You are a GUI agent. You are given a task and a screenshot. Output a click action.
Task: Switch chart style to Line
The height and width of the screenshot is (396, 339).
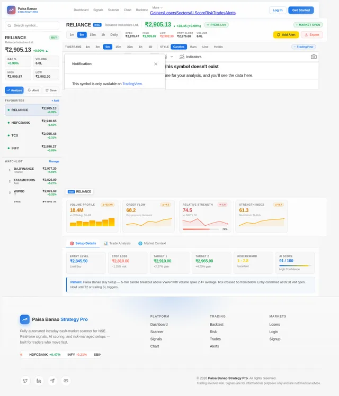(x=205, y=47)
